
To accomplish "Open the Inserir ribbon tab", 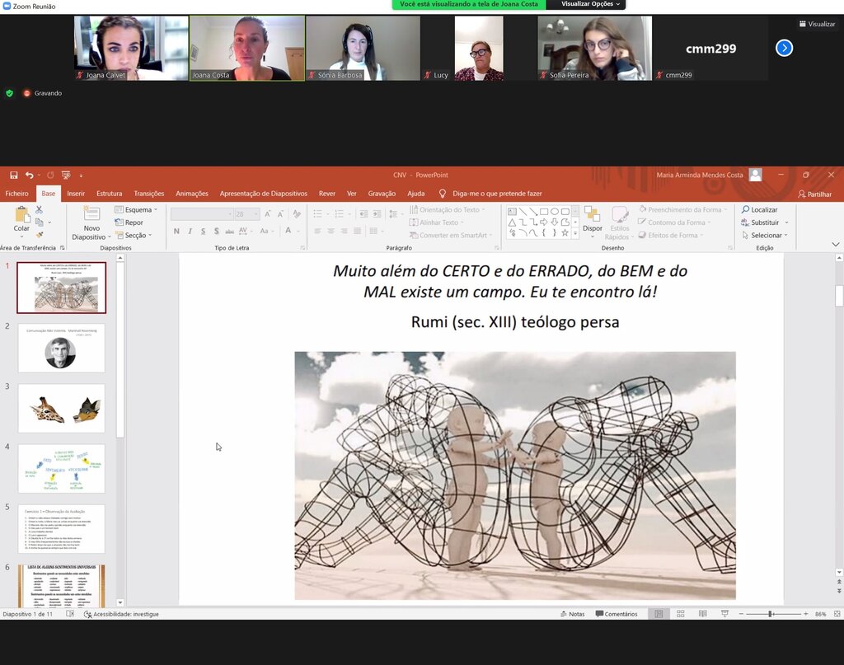I will tap(76, 194).
